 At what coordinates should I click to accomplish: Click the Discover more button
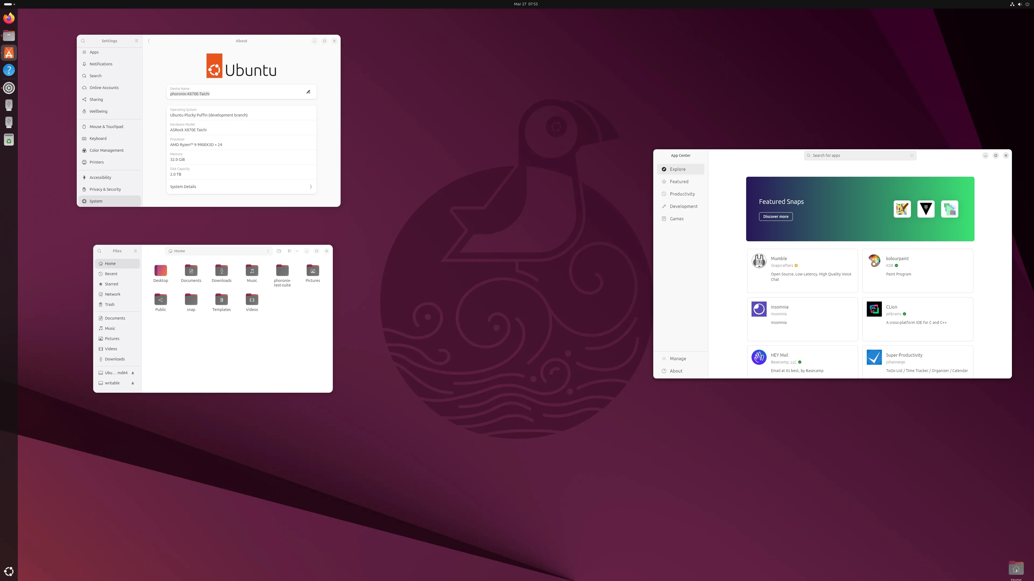click(x=775, y=217)
